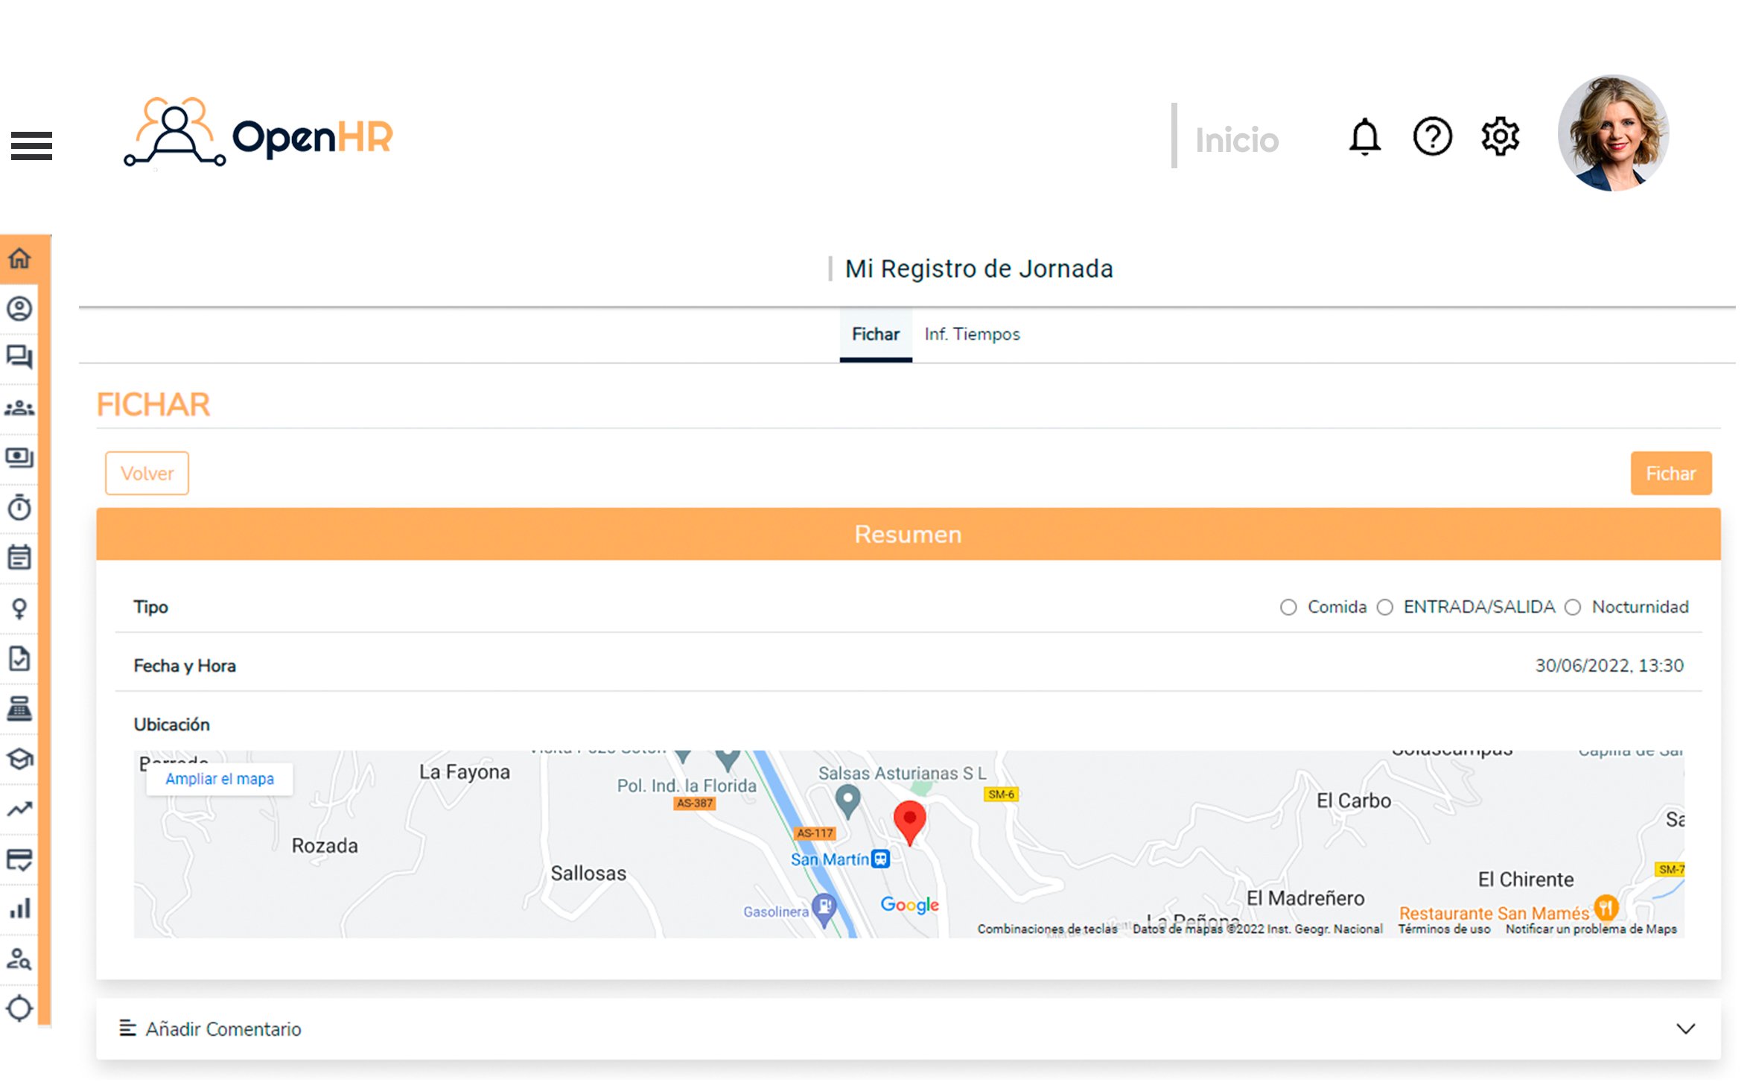Open the calendar sidebar icon
Screen dimensions: 1753x1088
click(x=19, y=557)
